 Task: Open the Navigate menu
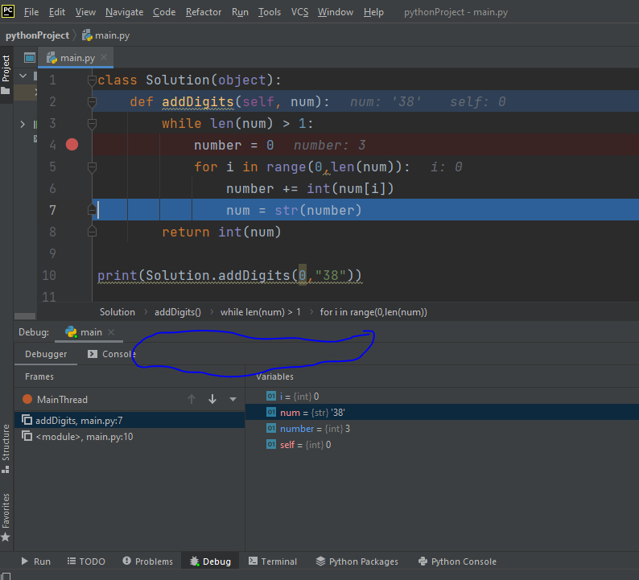coord(124,12)
